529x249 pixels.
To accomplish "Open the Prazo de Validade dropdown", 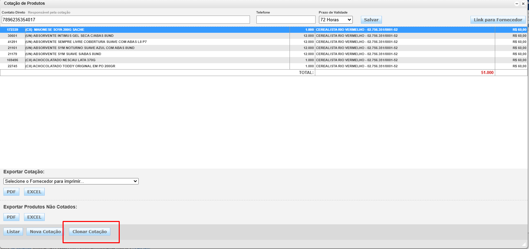I will tap(336, 20).
